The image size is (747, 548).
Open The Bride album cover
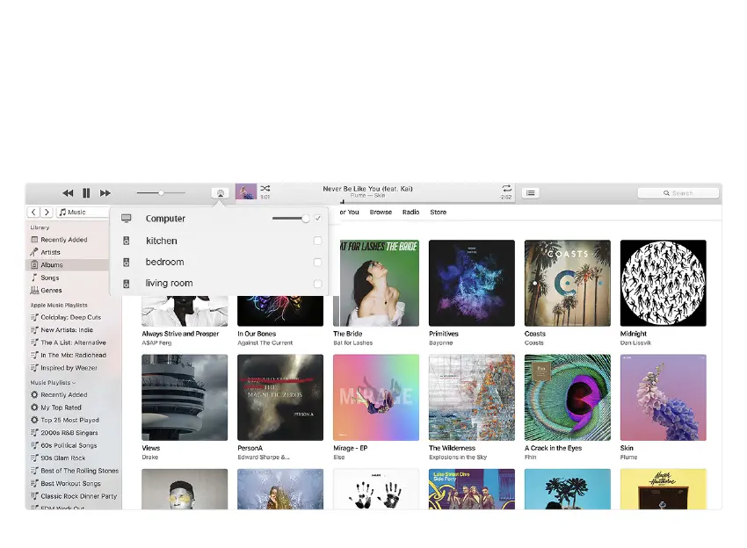pyautogui.click(x=376, y=283)
